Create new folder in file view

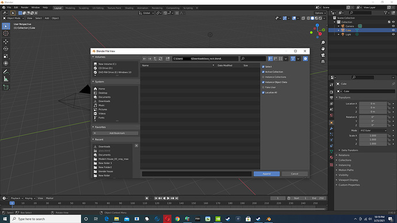coord(167,59)
